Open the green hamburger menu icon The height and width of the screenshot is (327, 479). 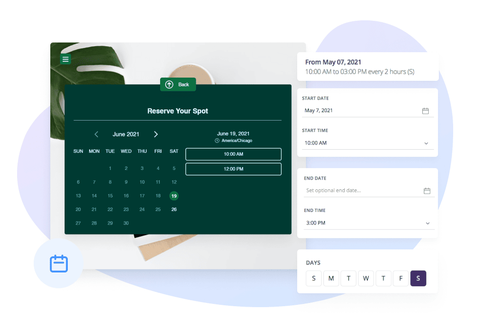[66, 59]
